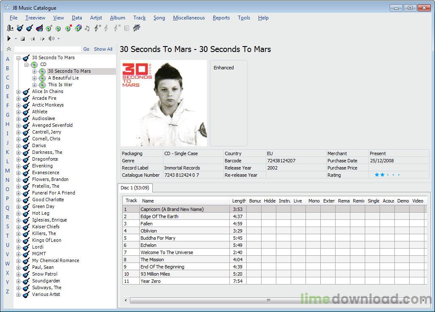This screenshot has height=312, width=435.
Task: Open the Reports document icon on toolbar
Action: [x=127, y=28]
